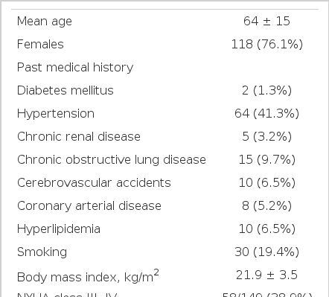Image resolution: width=329 pixels, height=297 pixels.
Task: Click the Chronic renal disease label
Action: click(x=79, y=136)
